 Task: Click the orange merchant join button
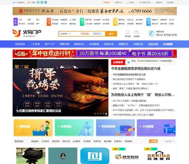click(153, 141)
